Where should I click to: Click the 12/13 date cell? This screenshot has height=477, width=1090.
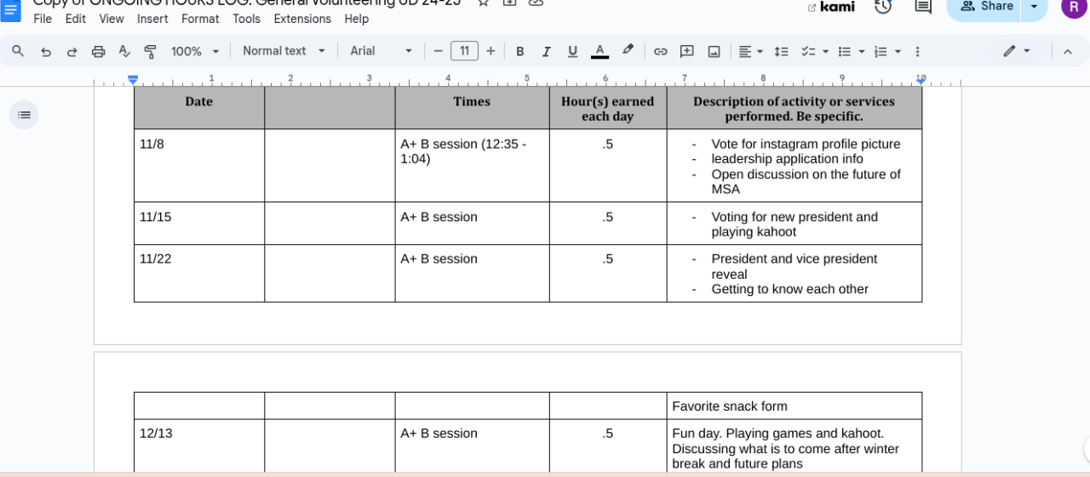199,446
